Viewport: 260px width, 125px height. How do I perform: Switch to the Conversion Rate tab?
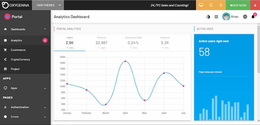click(133, 42)
